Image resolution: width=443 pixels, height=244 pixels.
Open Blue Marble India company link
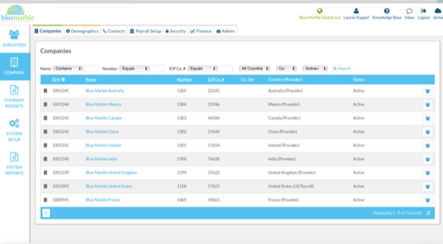click(101, 159)
